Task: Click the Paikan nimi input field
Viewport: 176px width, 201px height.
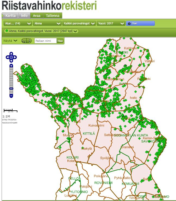Action: [46, 41]
